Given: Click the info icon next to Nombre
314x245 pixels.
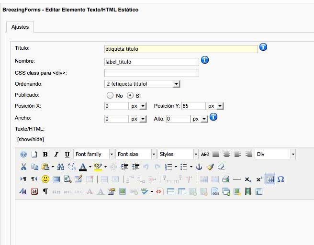Looking at the screenshot, I should (x=205, y=60).
